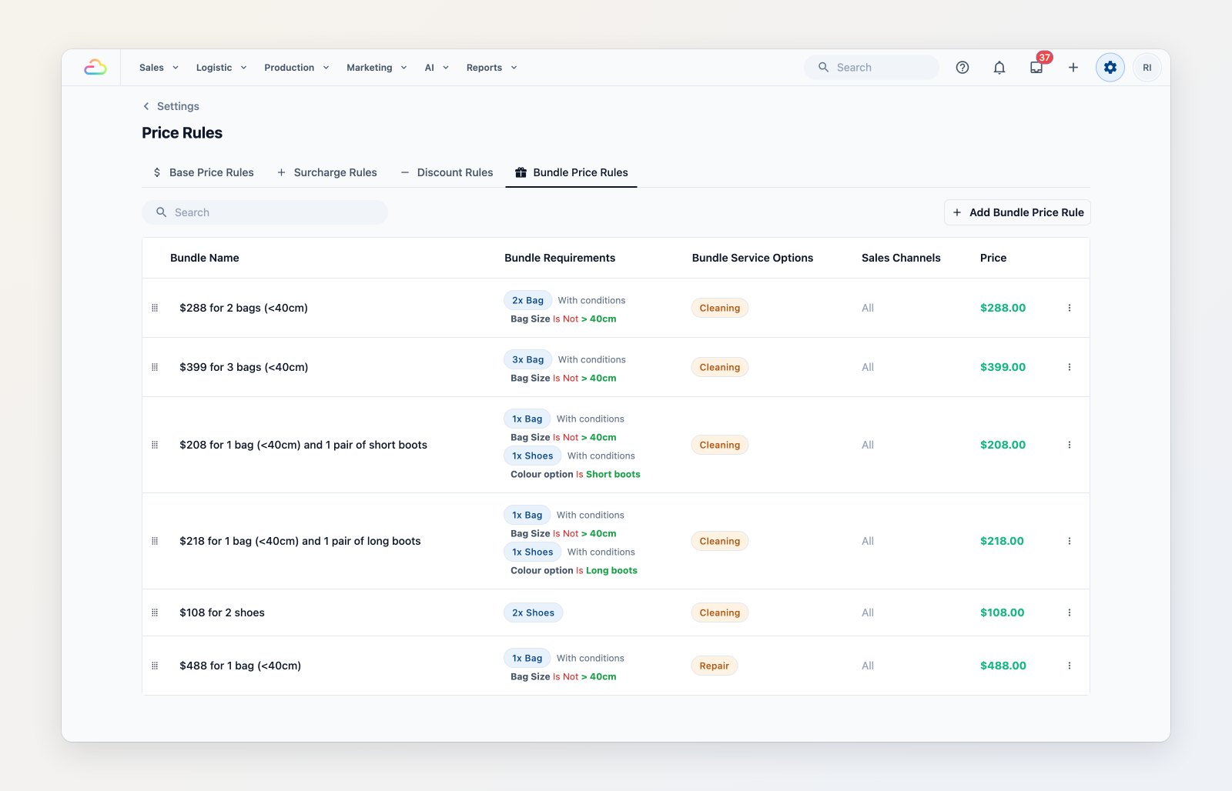Image resolution: width=1232 pixels, height=791 pixels.
Task: Switch to Surcharge Rules tab
Action: click(326, 172)
